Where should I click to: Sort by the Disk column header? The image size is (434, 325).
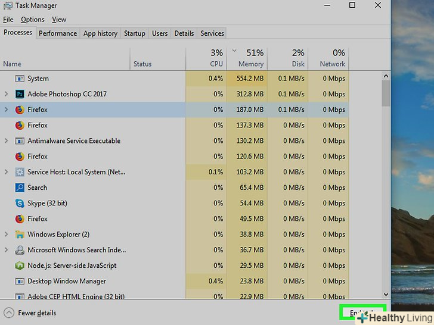pyautogui.click(x=287, y=59)
